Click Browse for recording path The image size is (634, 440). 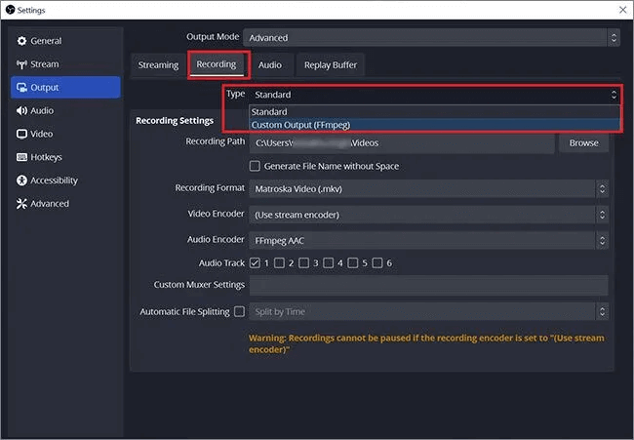point(583,143)
